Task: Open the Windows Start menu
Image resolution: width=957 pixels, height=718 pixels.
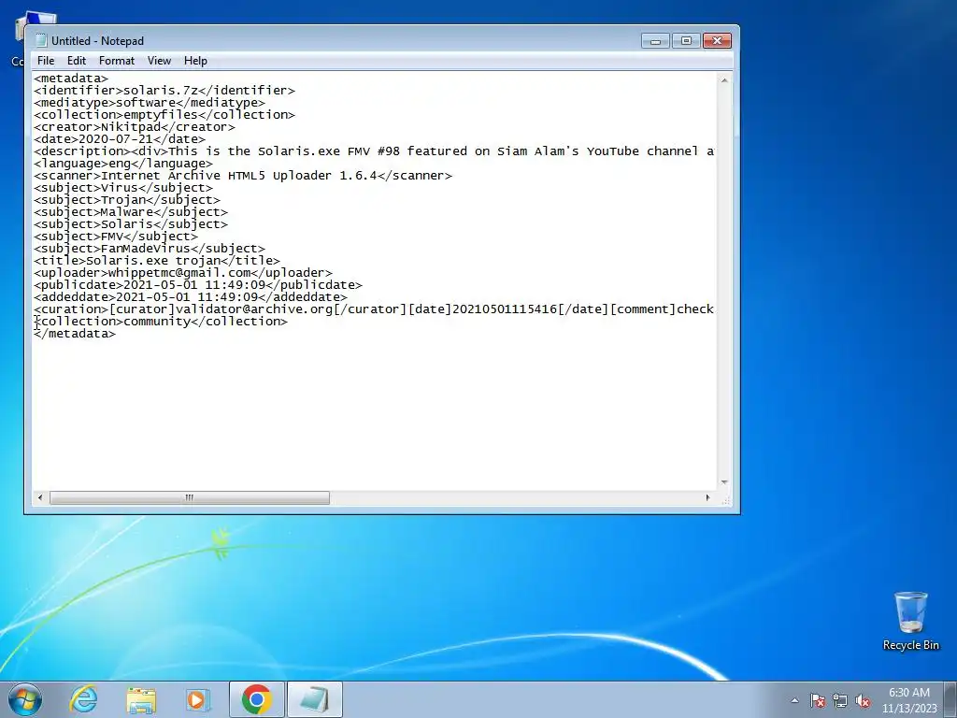Action: 25,699
